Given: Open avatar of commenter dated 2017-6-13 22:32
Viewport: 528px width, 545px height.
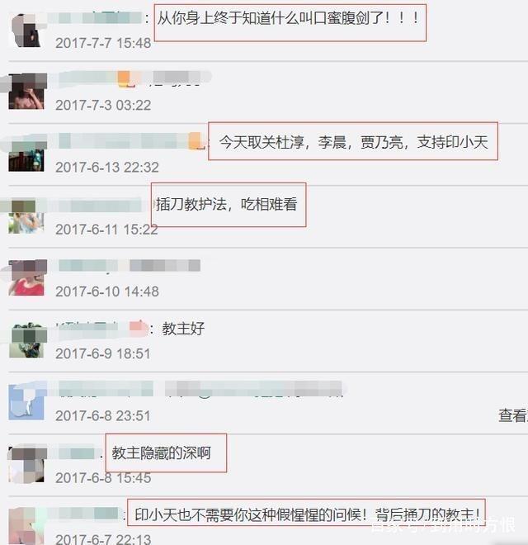Looking at the screenshot, I should pos(26,154).
